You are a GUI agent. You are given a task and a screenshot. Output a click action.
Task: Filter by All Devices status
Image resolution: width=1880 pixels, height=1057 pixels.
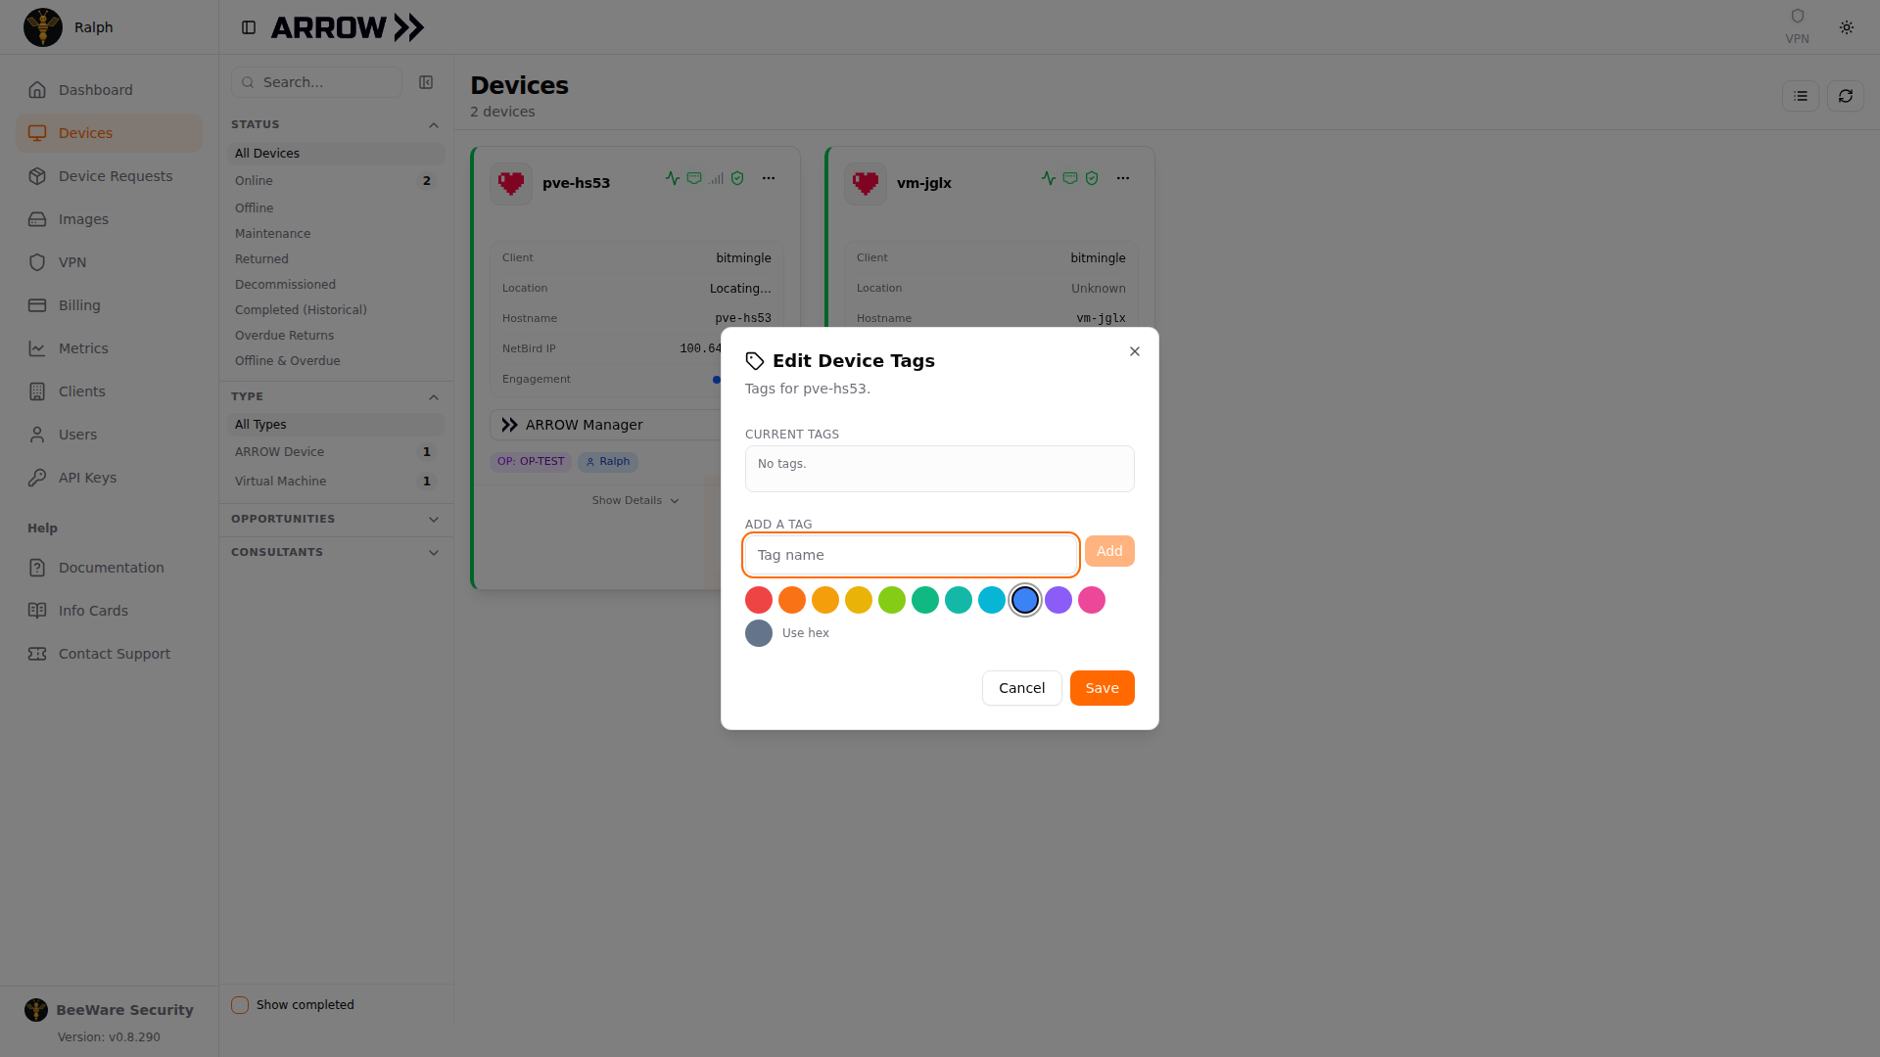coord(336,154)
